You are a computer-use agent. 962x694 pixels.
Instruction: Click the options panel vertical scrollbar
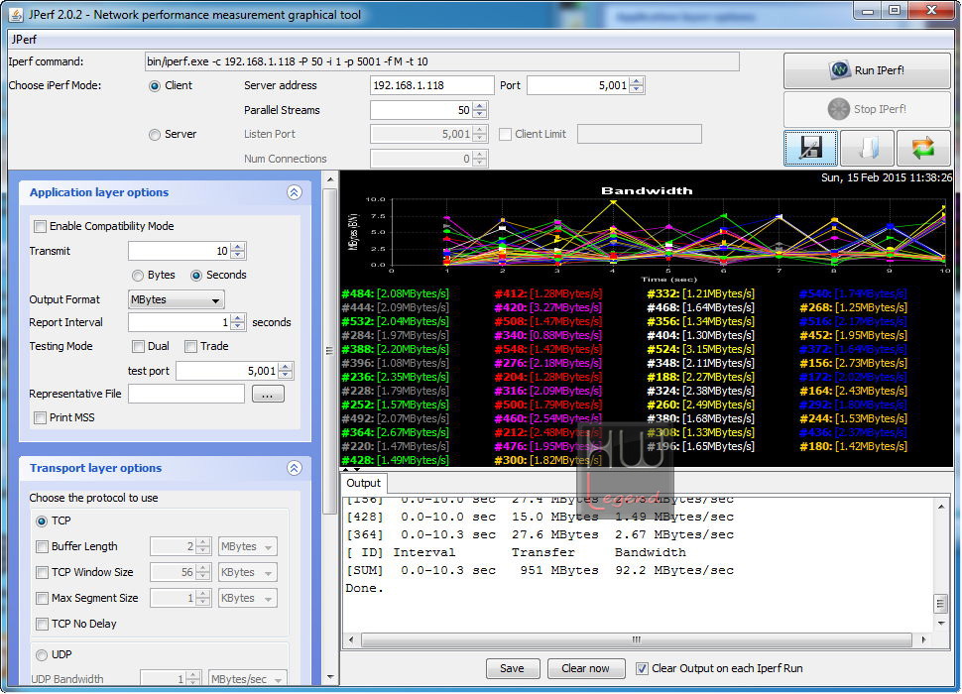tap(330, 351)
